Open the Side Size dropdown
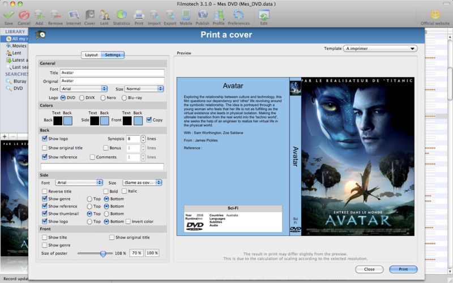This screenshot has height=283, width=453. click(x=143, y=182)
